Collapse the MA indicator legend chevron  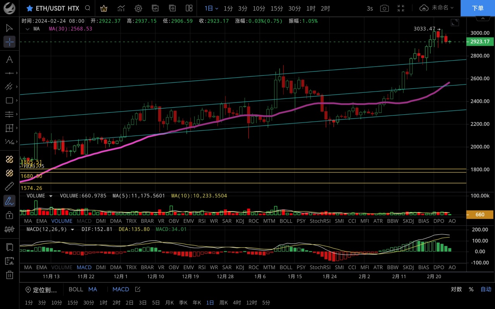(x=27, y=29)
